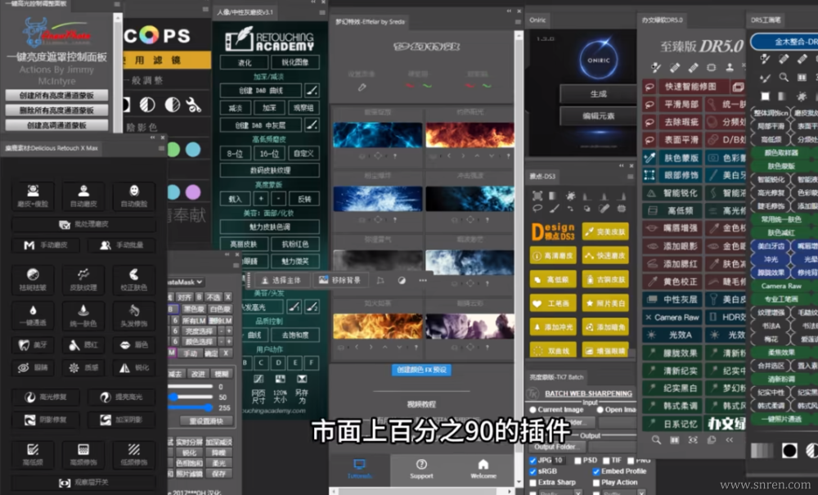Select the 梦幻特效-Effelar by Sreda panel tab
The width and height of the screenshot is (818, 495).
[370, 22]
